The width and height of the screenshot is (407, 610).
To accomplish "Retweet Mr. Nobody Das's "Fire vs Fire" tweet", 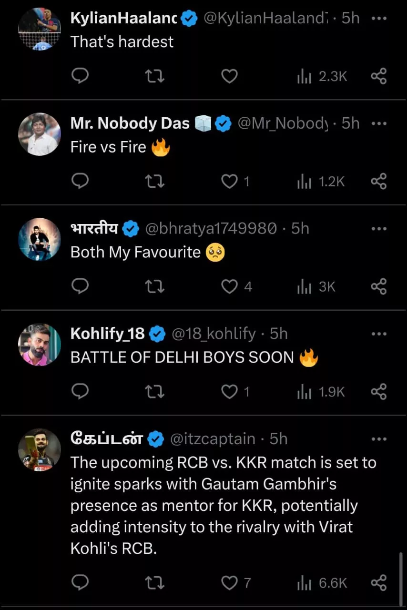I will click(154, 182).
